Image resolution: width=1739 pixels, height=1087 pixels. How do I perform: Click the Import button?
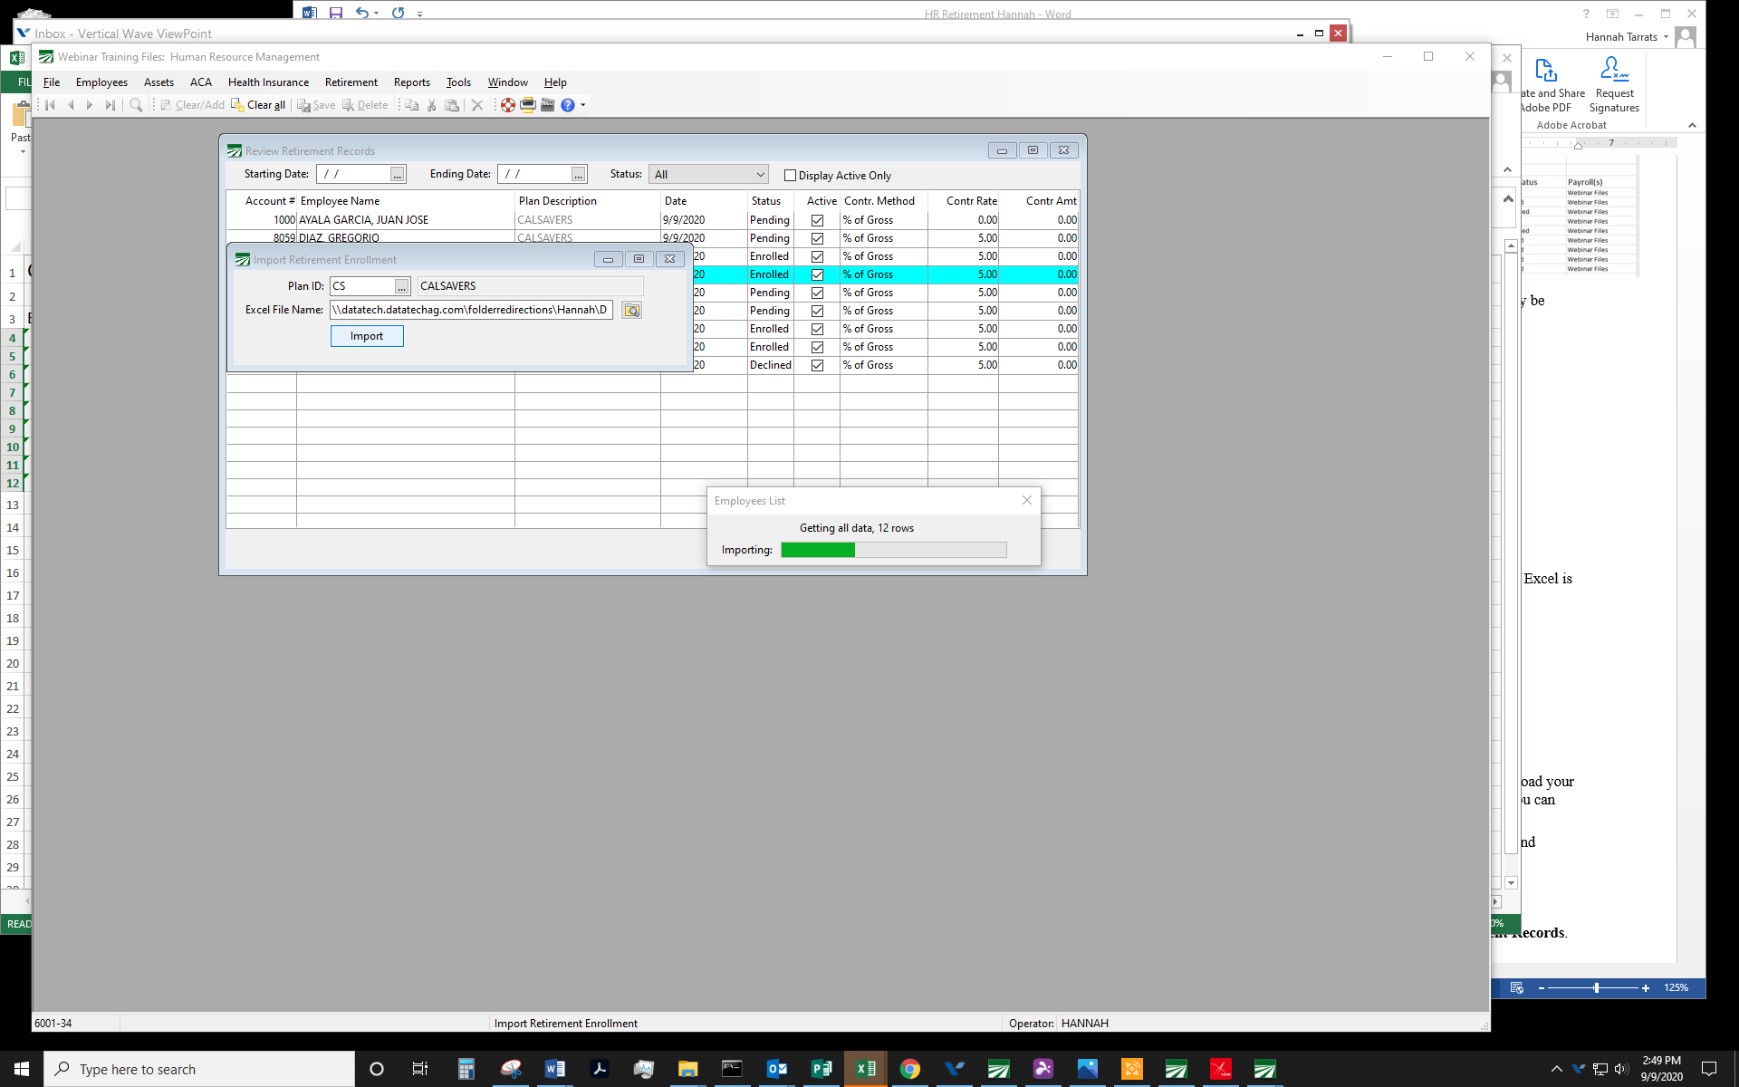367,336
